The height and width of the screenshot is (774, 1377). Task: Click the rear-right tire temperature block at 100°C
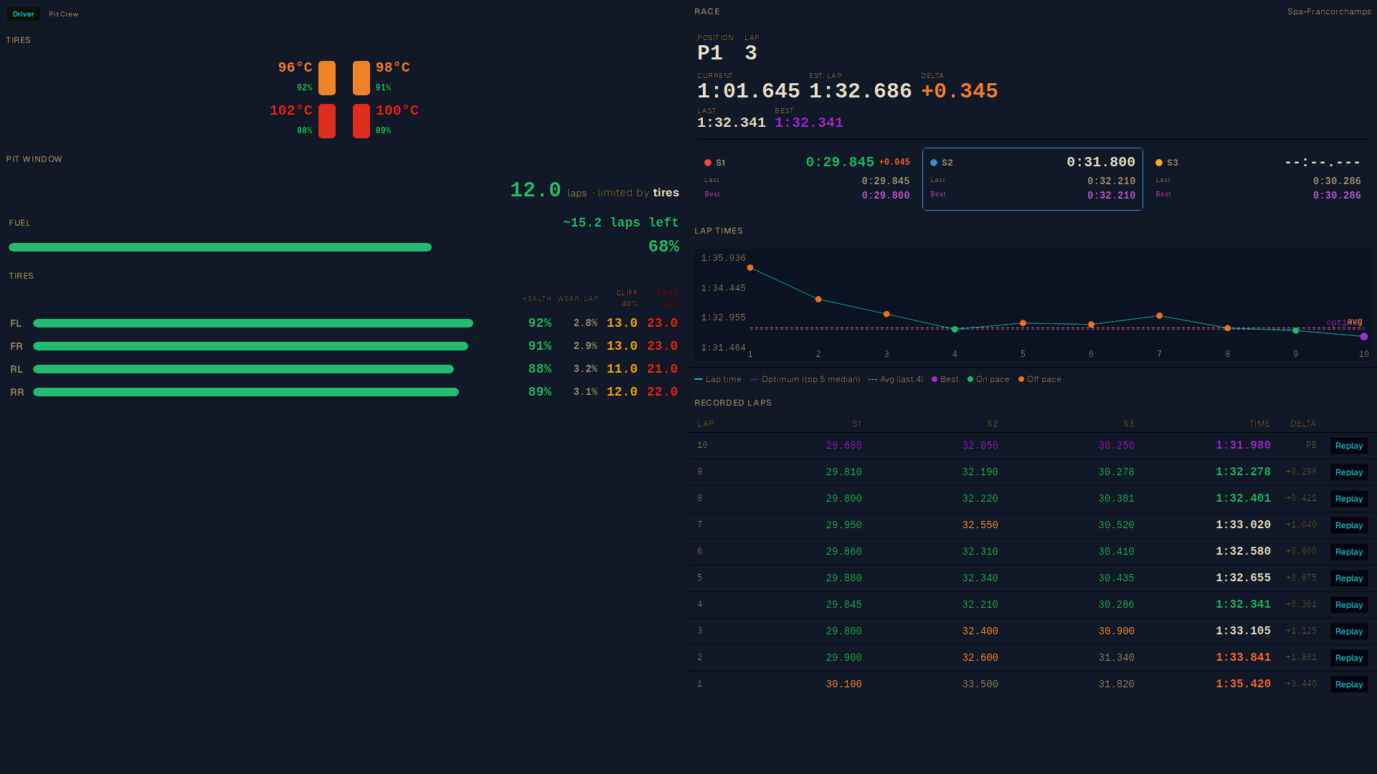click(x=361, y=121)
